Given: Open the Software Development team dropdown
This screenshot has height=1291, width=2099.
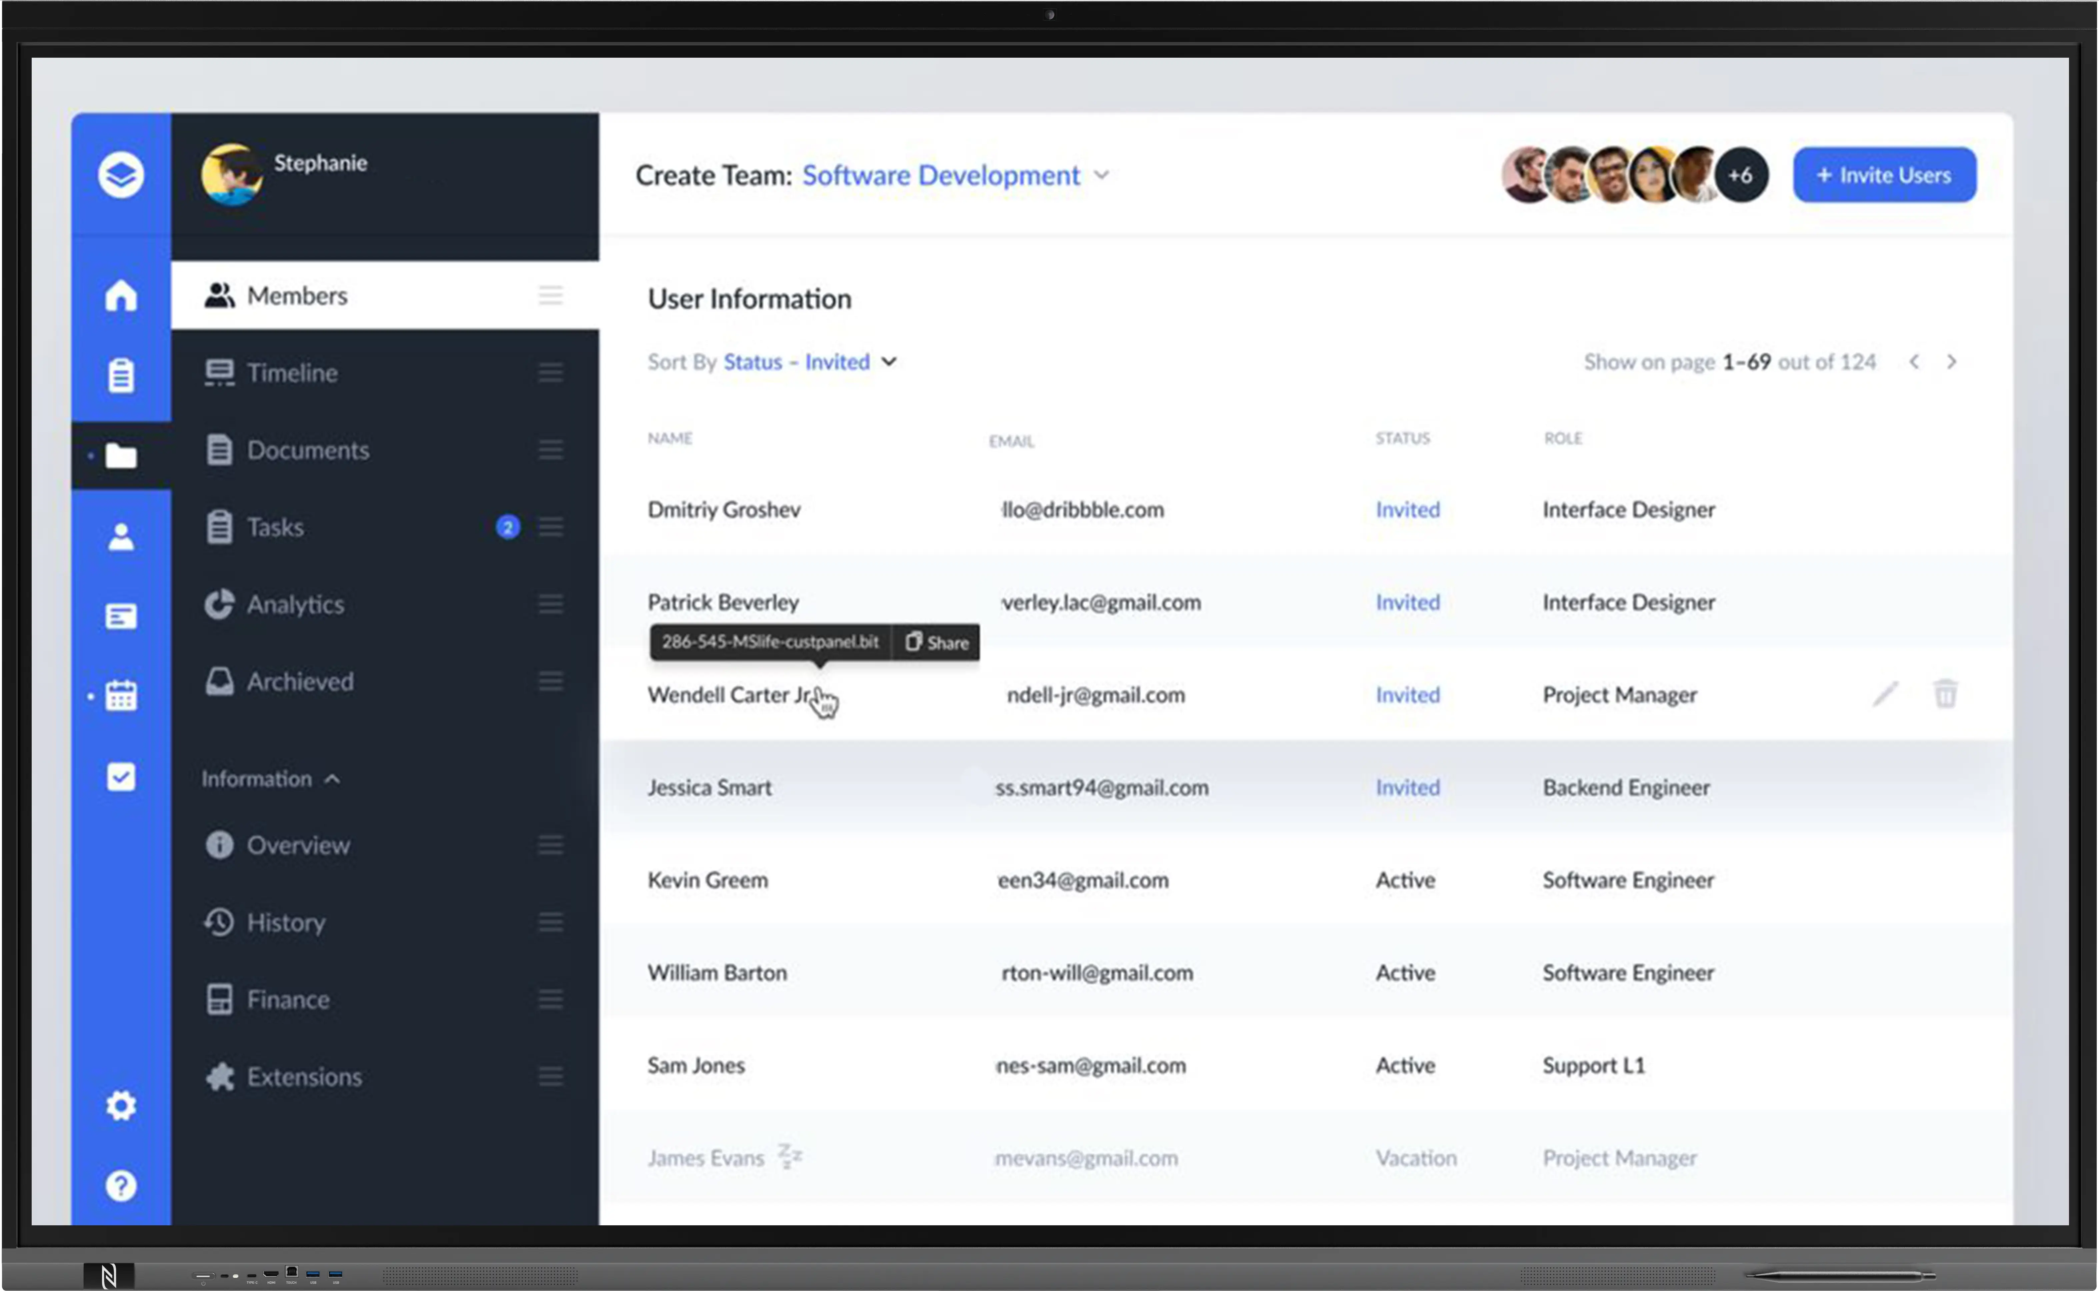Looking at the screenshot, I should (1101, 175).
